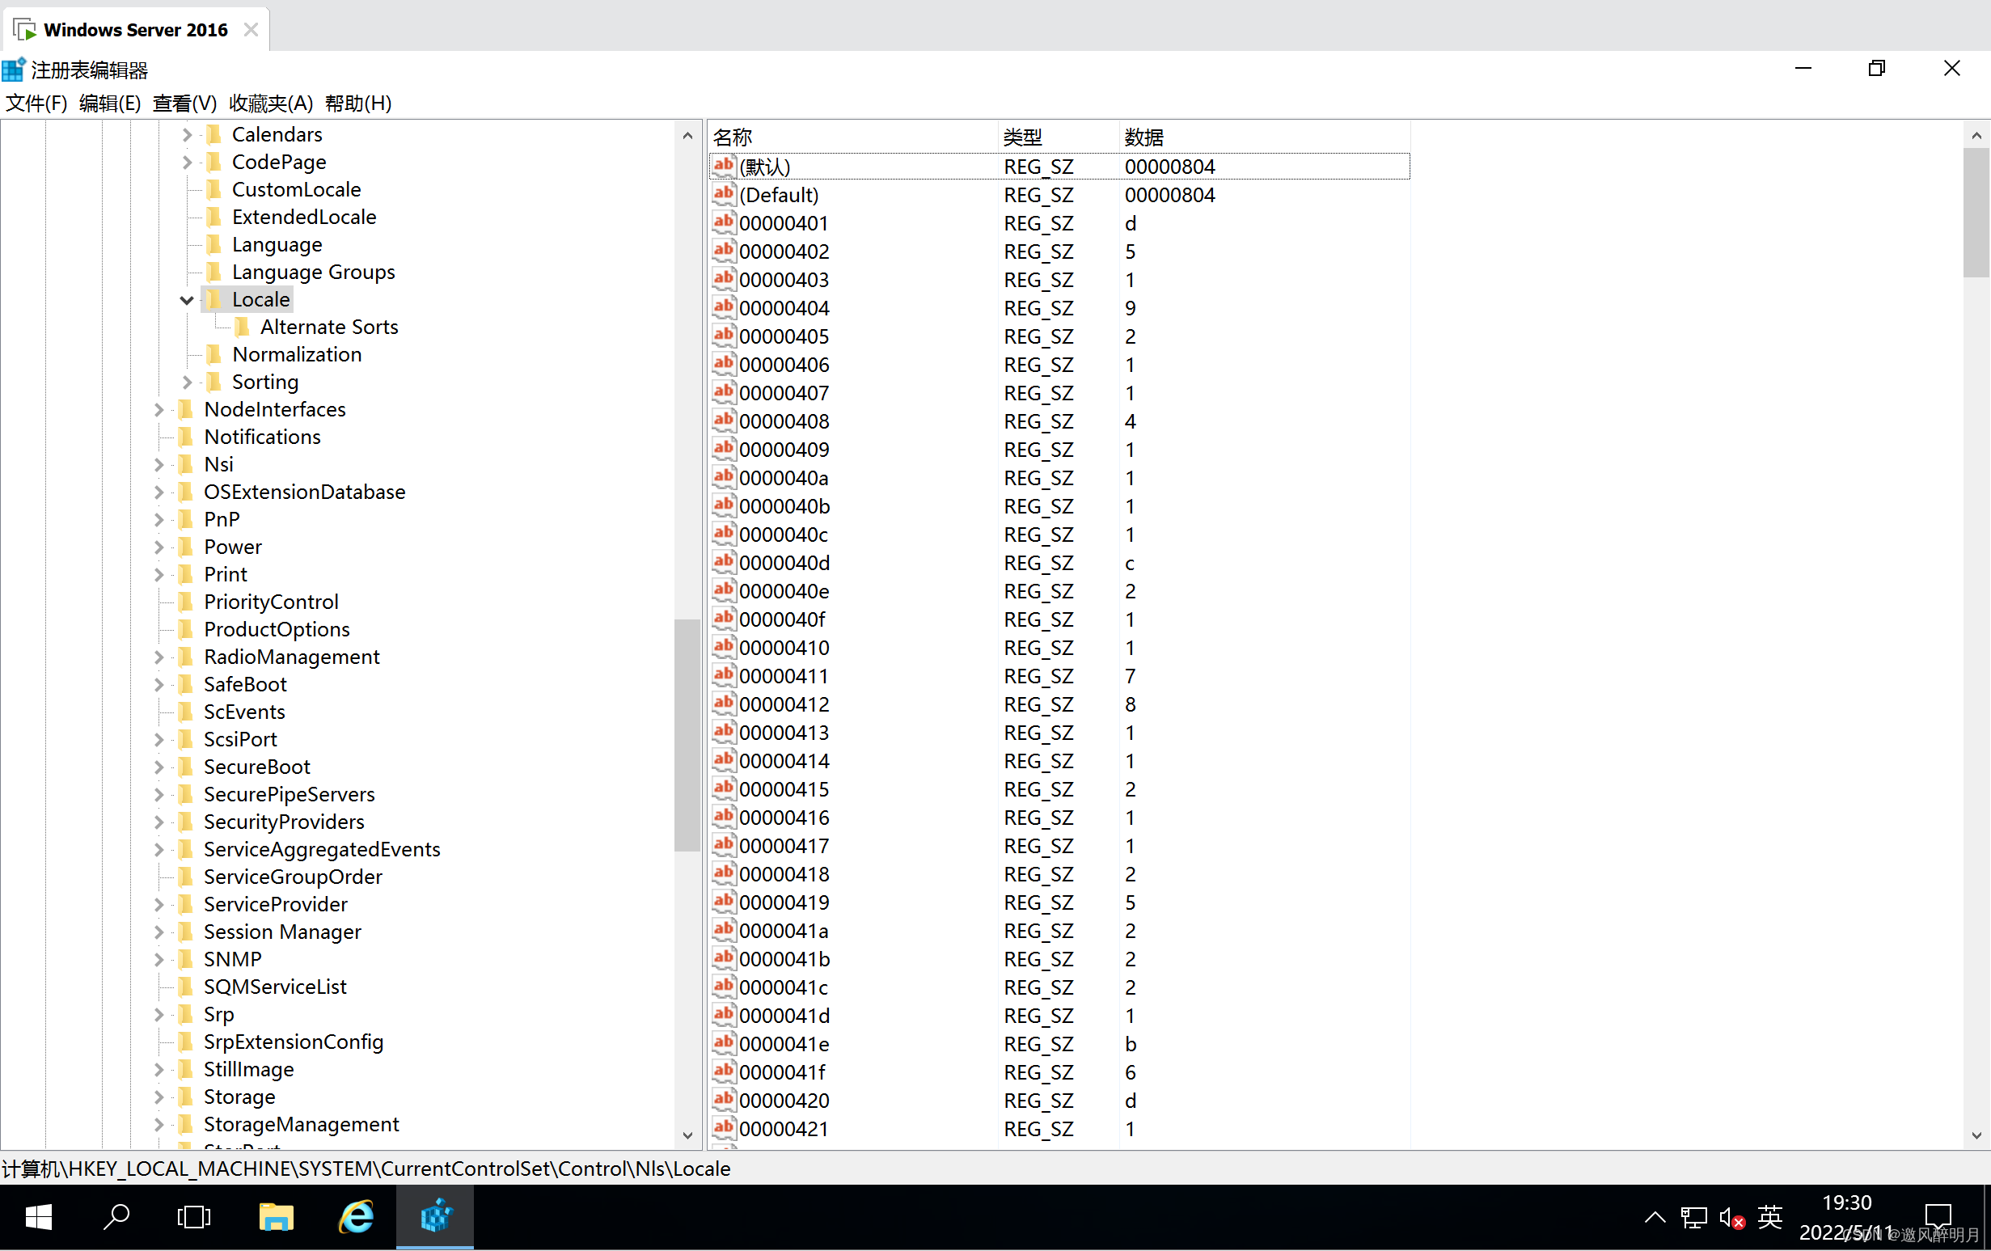This screenshot has width=1991, height=1251.
Task: Click string icon of value 00000401
Action: (x=724, y=222)
